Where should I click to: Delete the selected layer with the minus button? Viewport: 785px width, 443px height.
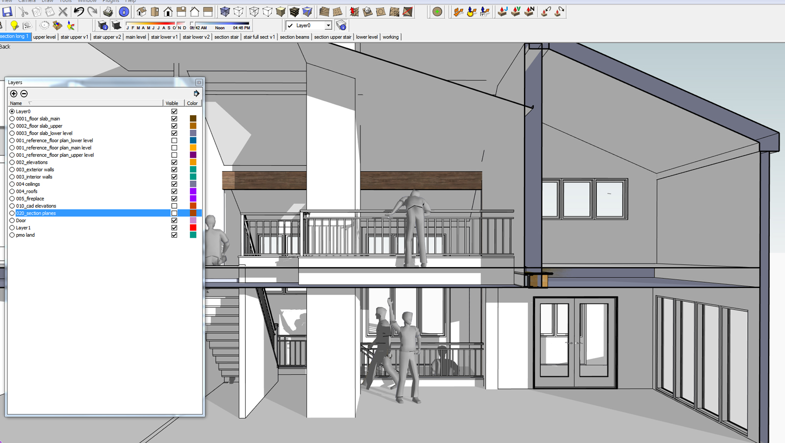(x=24, y=94)
